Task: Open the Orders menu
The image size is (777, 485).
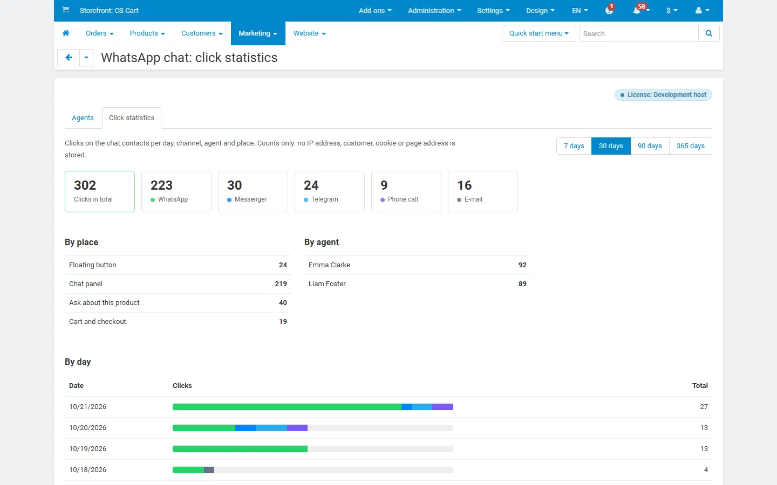Action: [x=100, y=33]
